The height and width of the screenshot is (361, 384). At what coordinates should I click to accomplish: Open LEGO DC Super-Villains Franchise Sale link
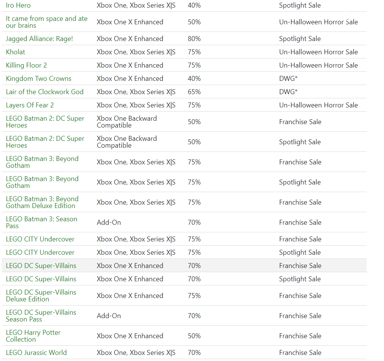point(41,266)
